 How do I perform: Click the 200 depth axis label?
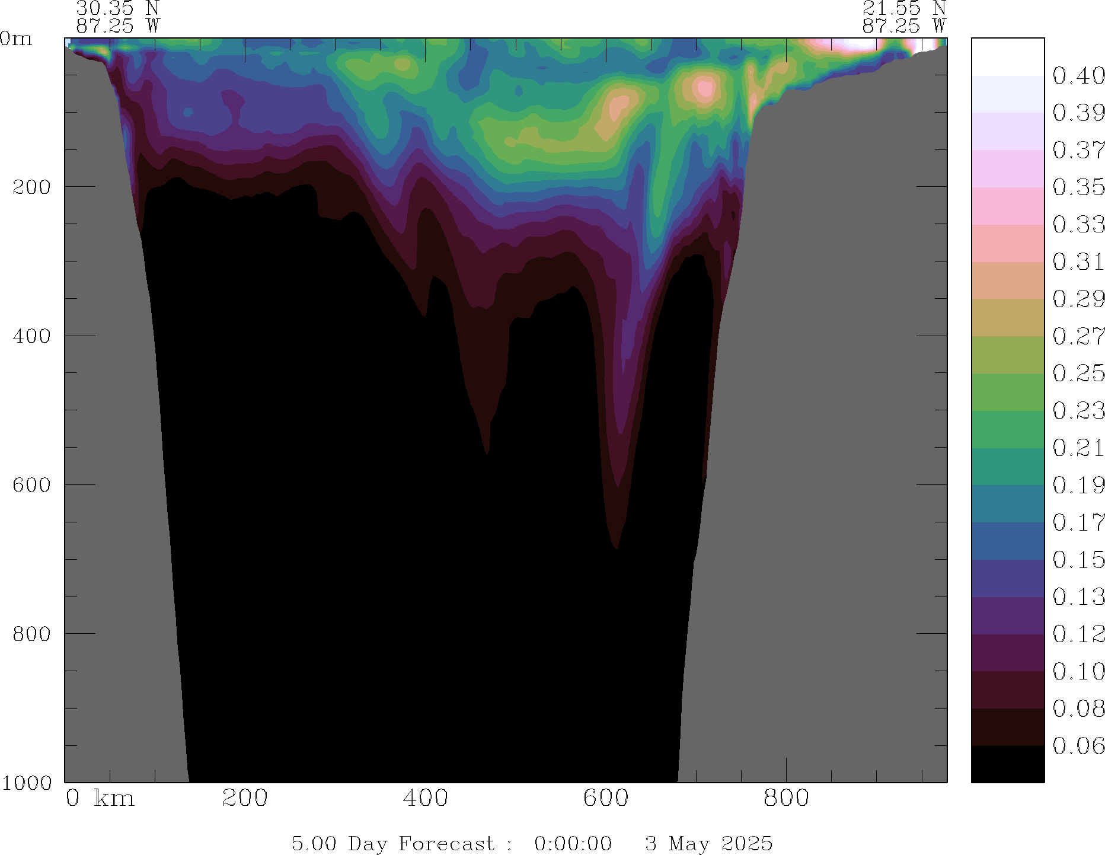coord(31,187)
